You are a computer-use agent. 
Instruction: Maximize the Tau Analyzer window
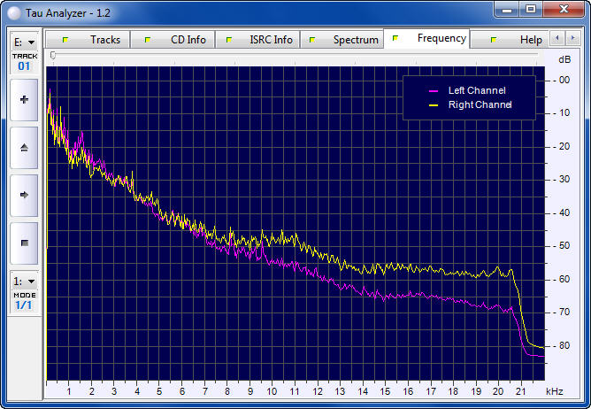tap(531, 10)
